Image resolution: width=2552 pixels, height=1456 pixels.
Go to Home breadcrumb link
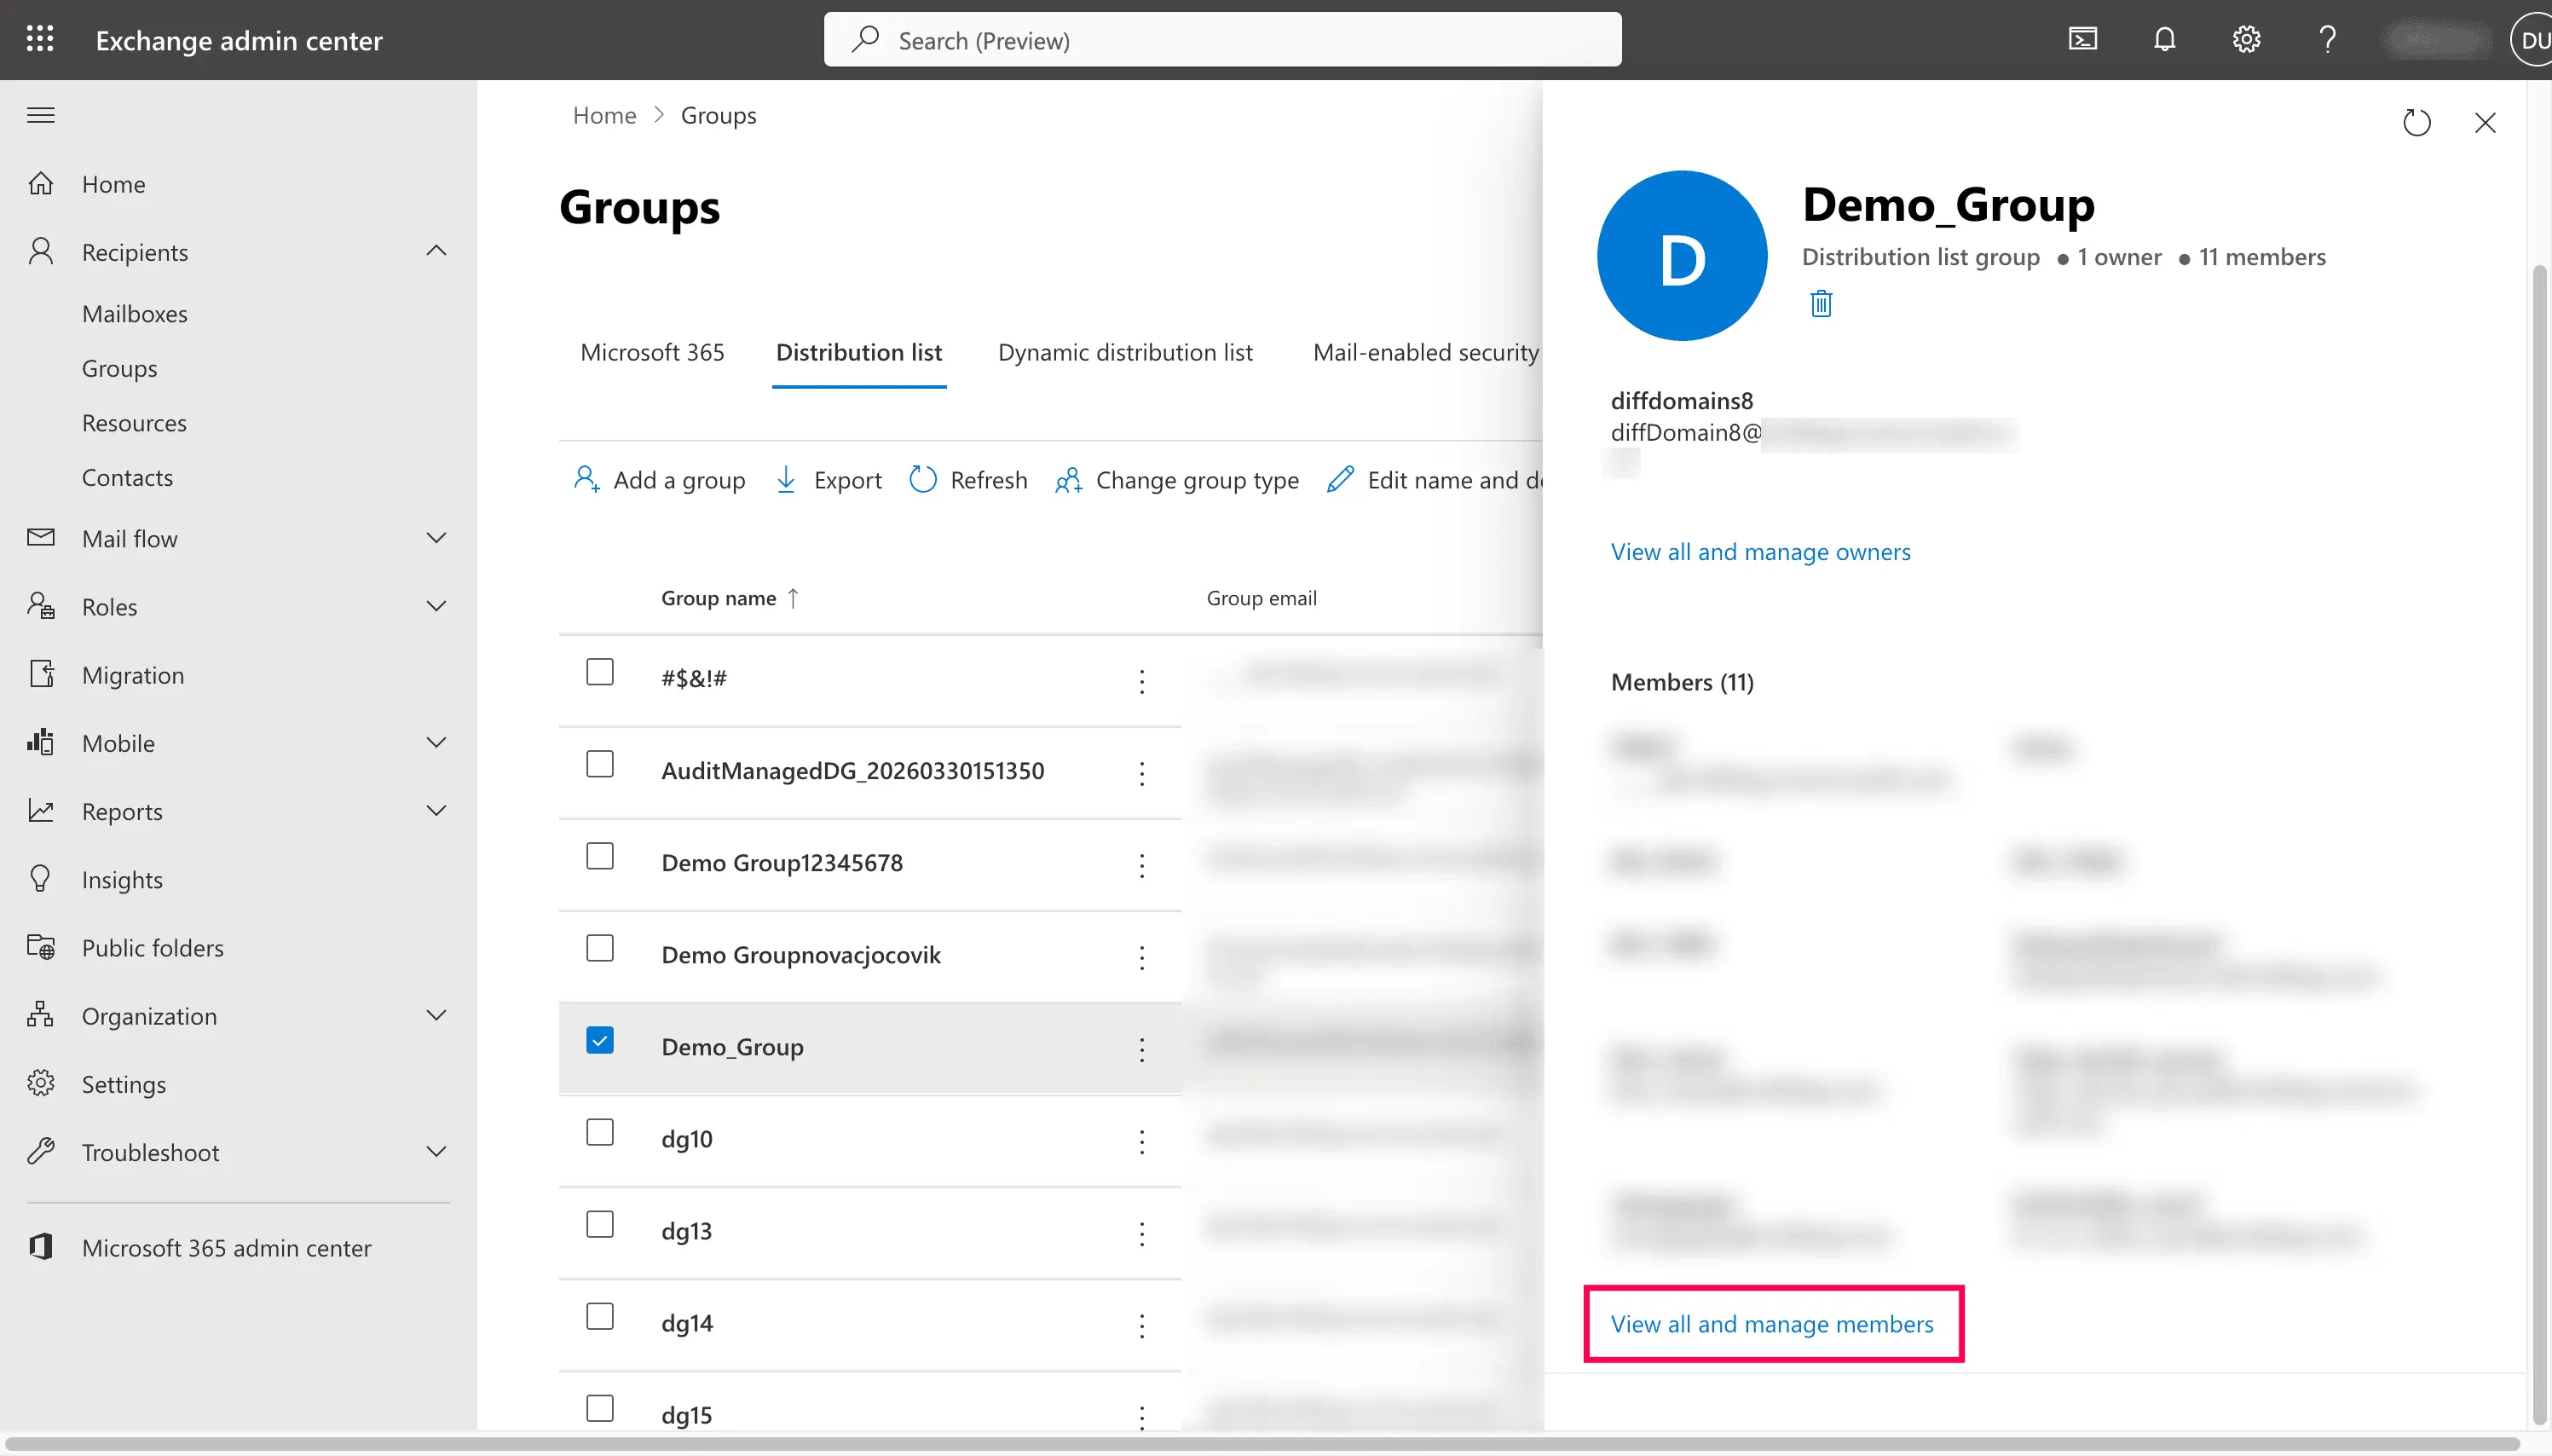(x=603, y=115)
